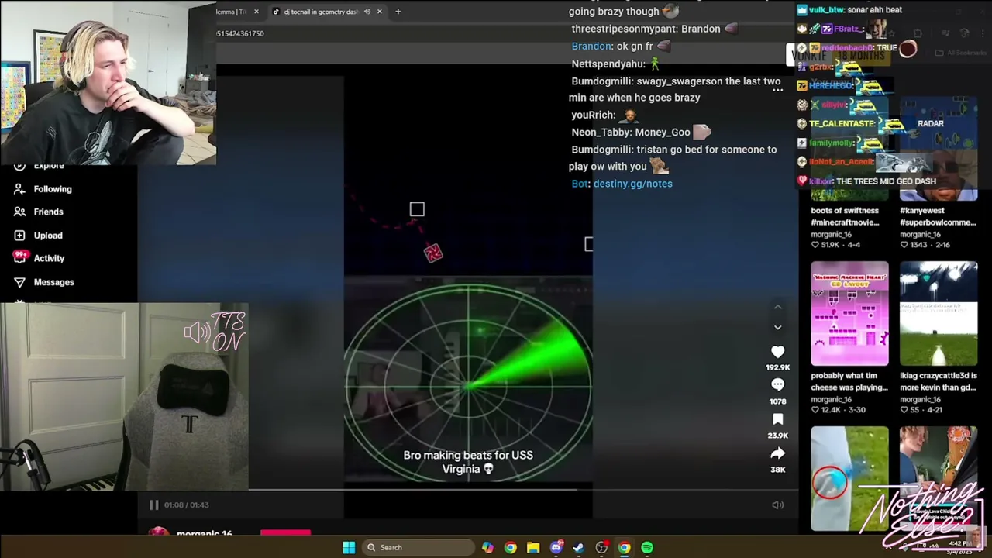Click the 1078 comments count
This screenshot has height=558, width=992.
777,401
